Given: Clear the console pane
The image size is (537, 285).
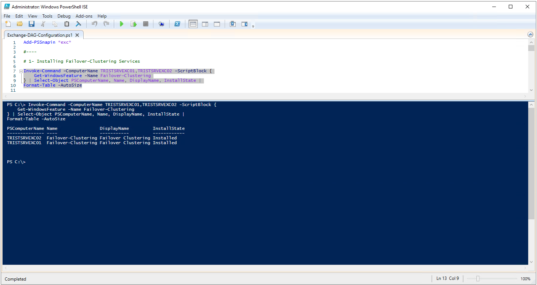Looking at the screenshot, I should (x=78, y=24).
